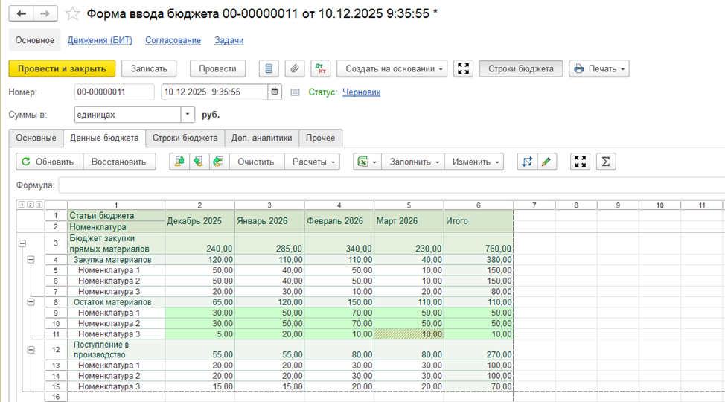Collapse the Остаток материалов group
Screen dimensions: 725x402
(31, 302)
